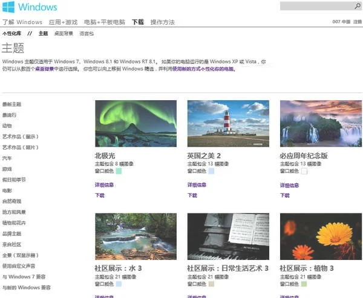Screen dimensions: 363x298
Task: Choose 艺术作品（照片）category
Action: 21,147
